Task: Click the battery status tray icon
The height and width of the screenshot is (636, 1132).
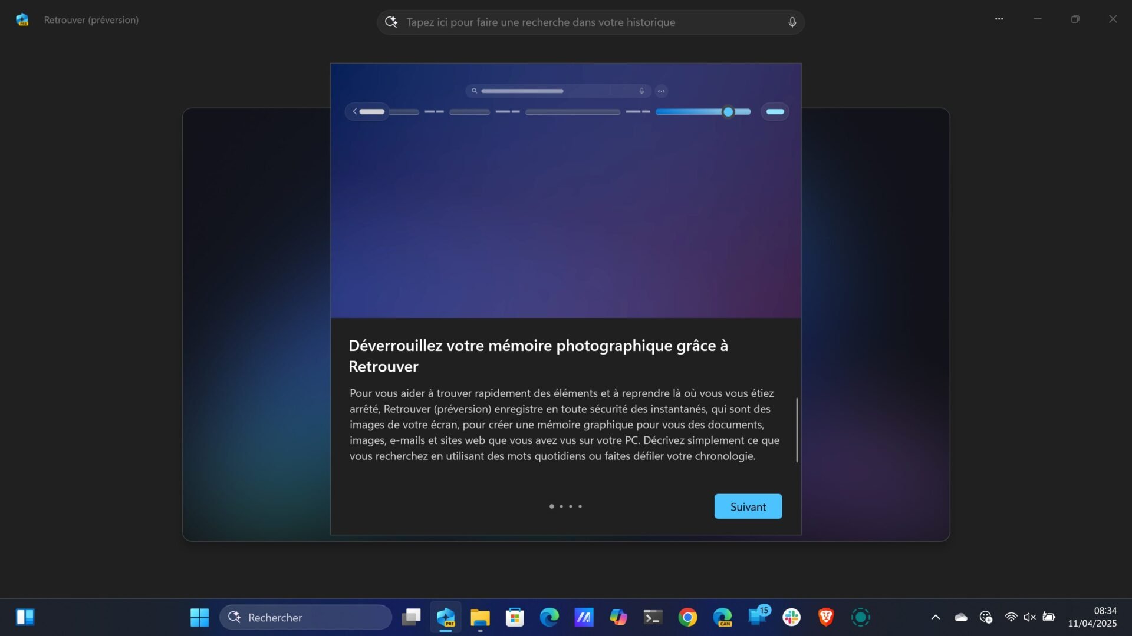Action: coord(1049,617)
